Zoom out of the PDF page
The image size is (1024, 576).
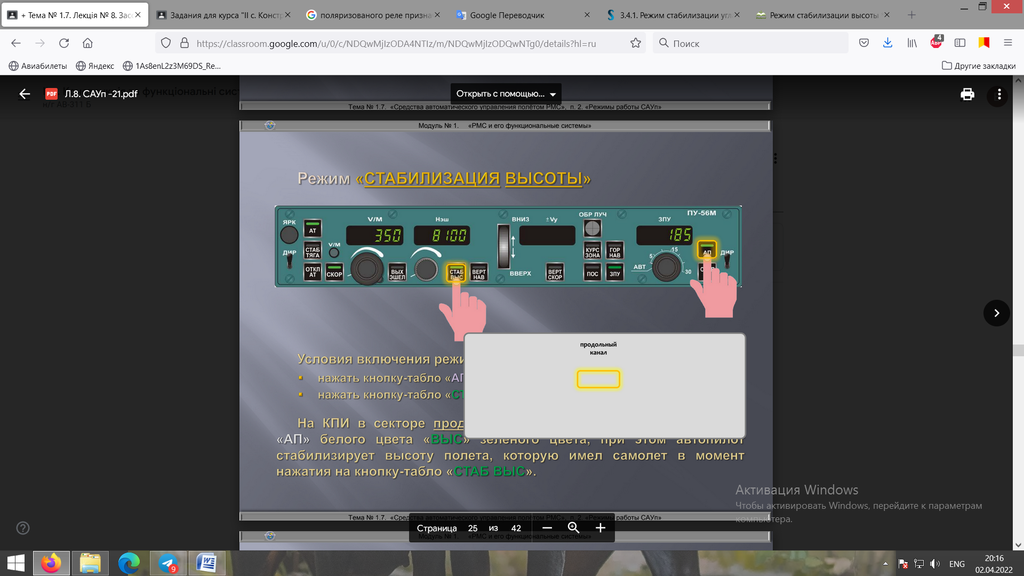[x=547, y=528]
